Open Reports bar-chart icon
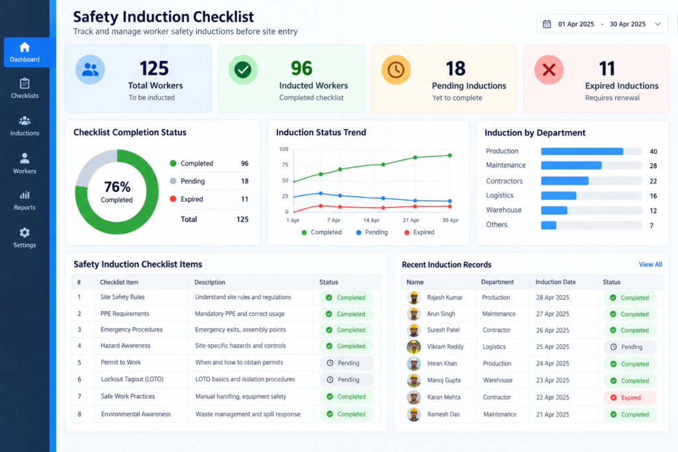Viewport: 678px width, 452px height. (x=24, y=195)
